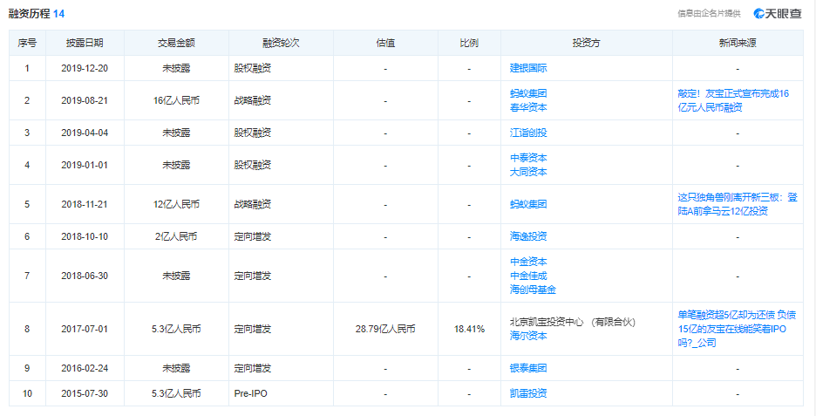Open investor link 海创母基金
This screenshot has width=816, height=416.
(x=533, y=289)
